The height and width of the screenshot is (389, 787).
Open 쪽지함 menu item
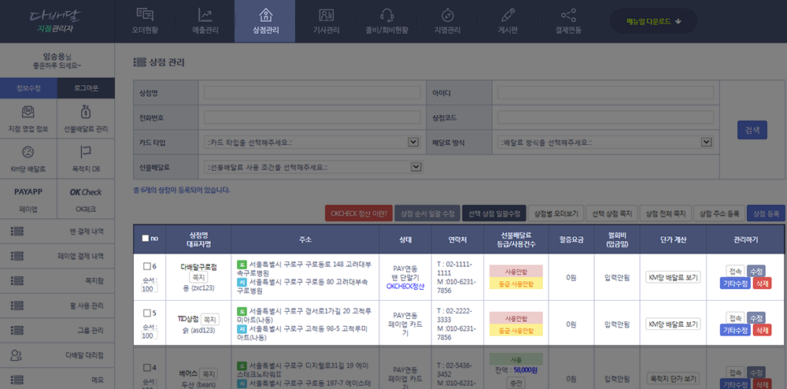[57, 281]
